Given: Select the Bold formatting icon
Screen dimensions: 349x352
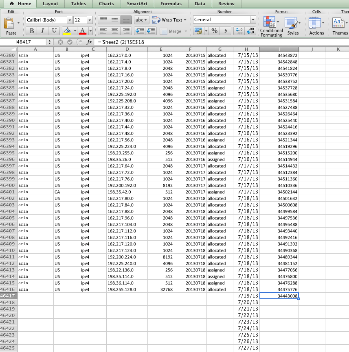Looking at the screenshot, I should coord(31,31).
